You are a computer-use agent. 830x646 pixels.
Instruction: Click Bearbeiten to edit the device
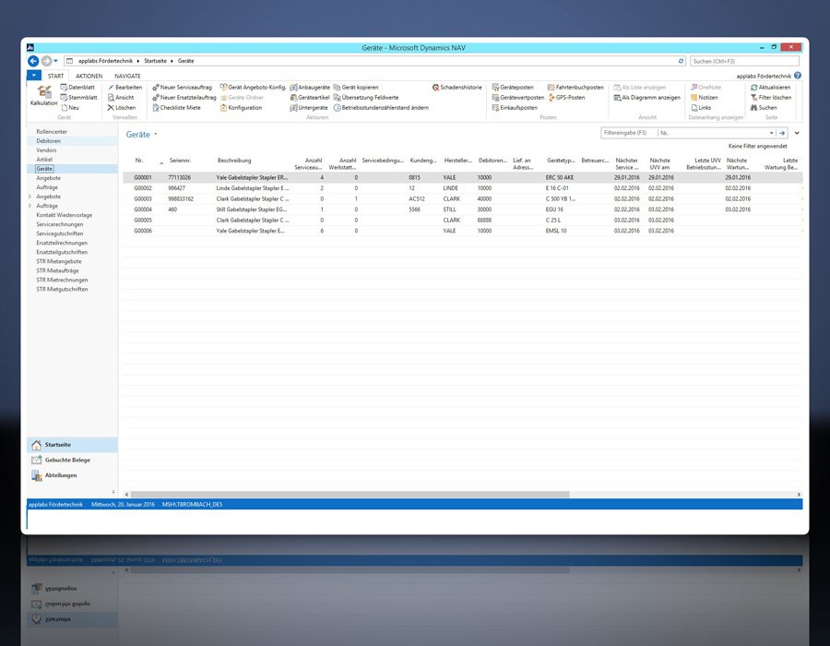pos(125,88)
